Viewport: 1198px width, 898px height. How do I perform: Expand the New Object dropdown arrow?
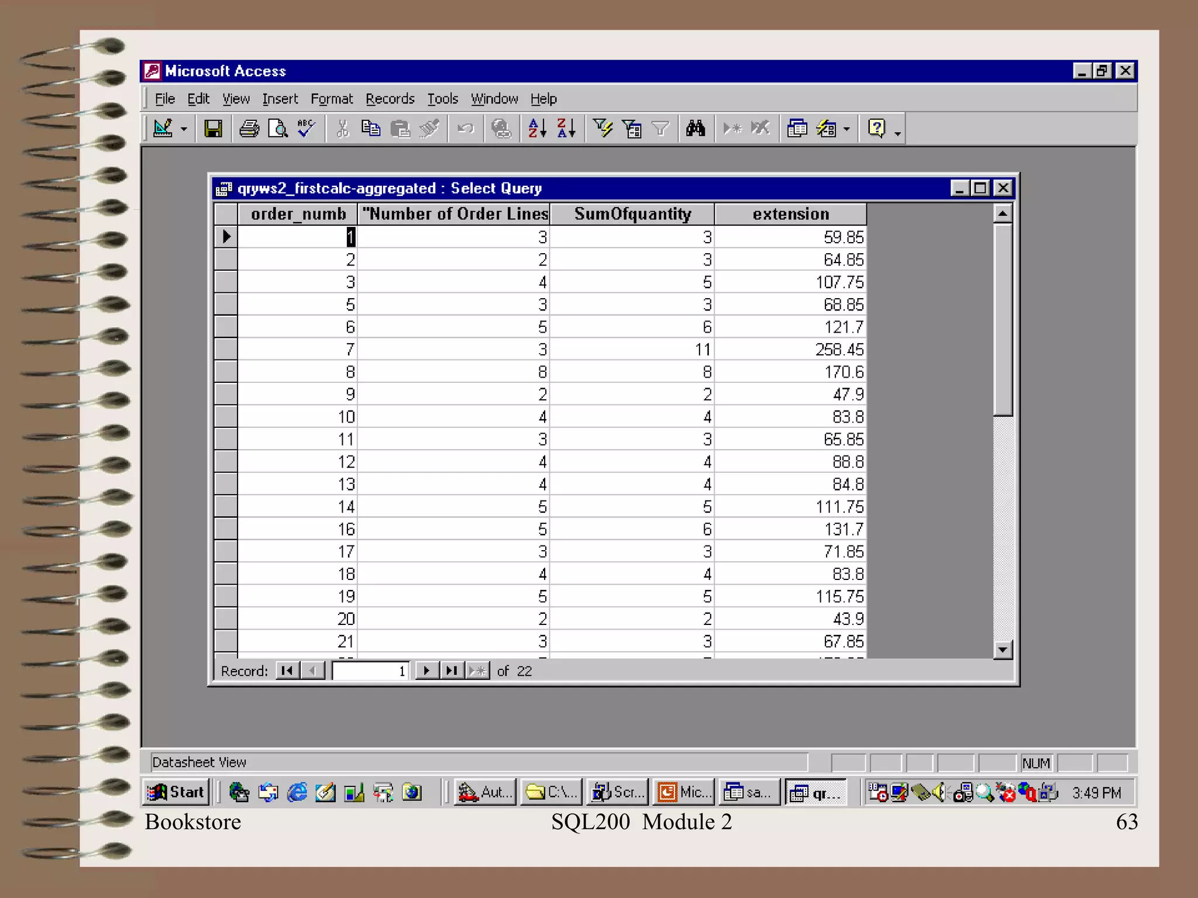[x=846, y=129]
